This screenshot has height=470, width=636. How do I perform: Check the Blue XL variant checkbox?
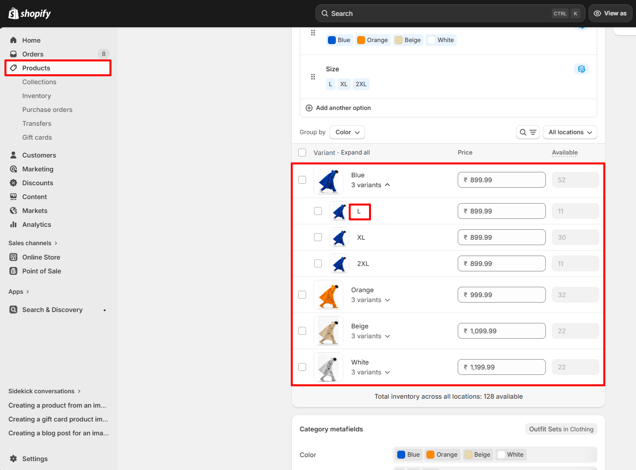point(318,237)
